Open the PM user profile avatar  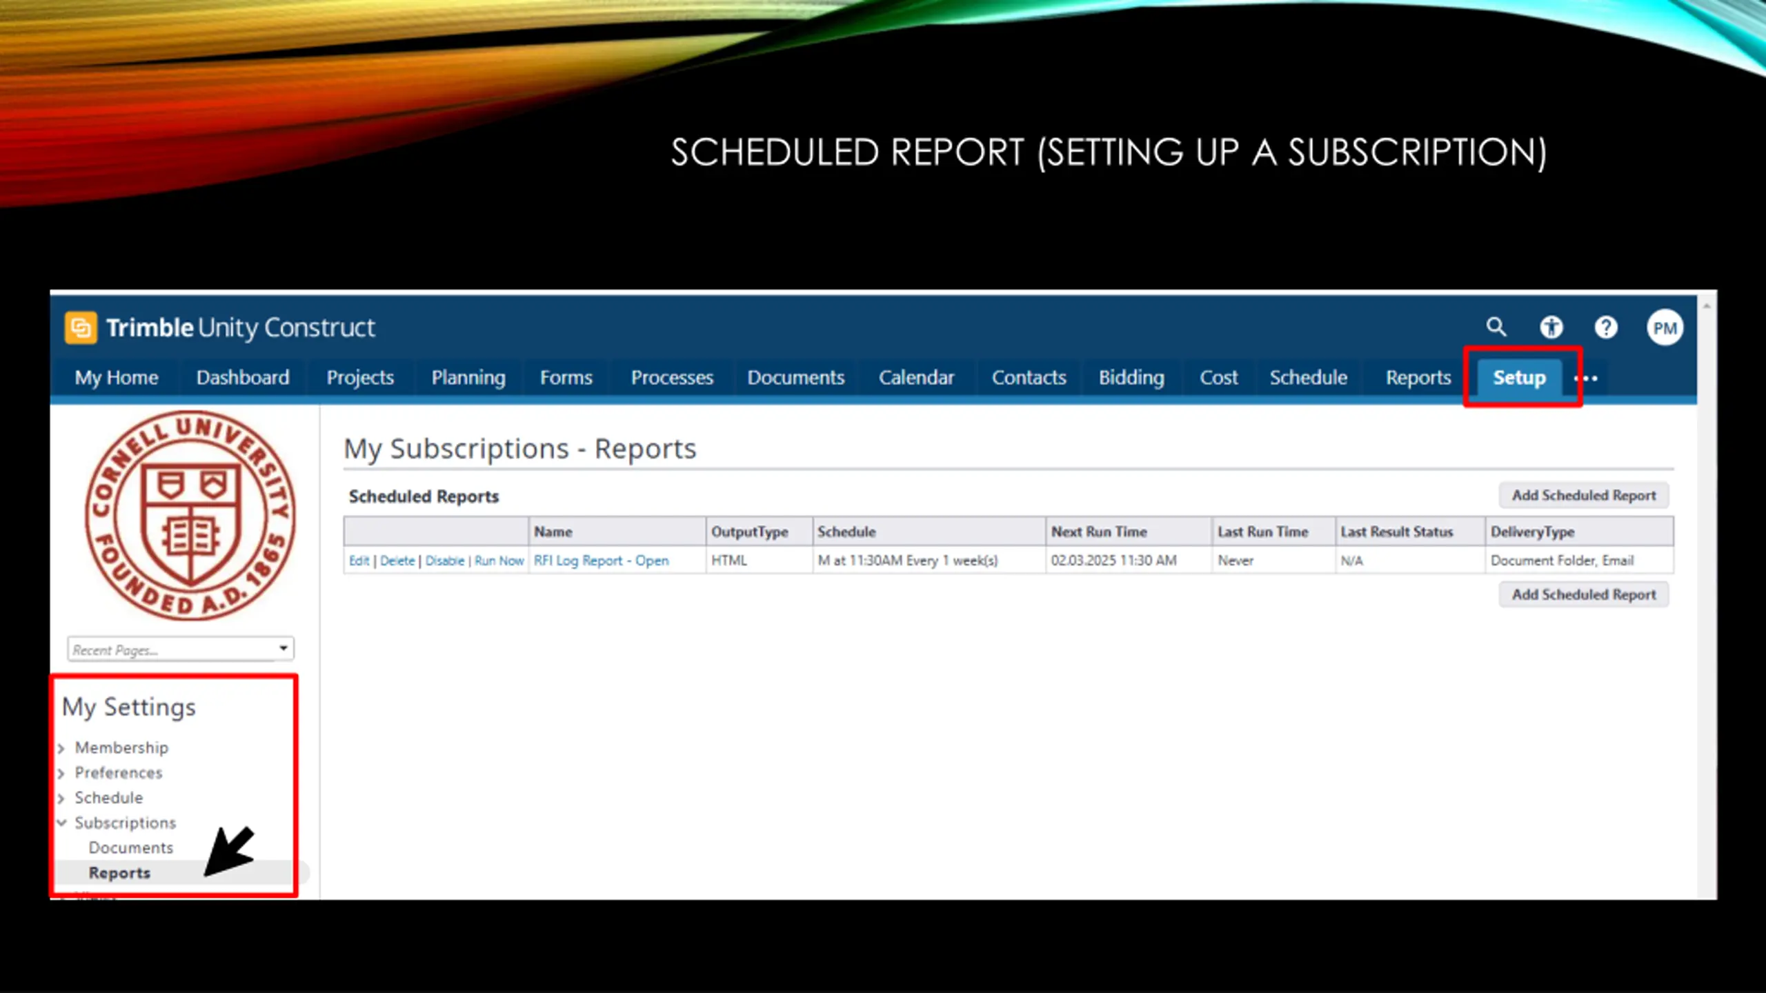pyautogui.click(x=1665, y=328)
